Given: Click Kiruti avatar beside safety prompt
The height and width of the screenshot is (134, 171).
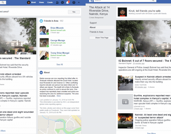Looking at the screenshot, I should click(x=122, y=12).
